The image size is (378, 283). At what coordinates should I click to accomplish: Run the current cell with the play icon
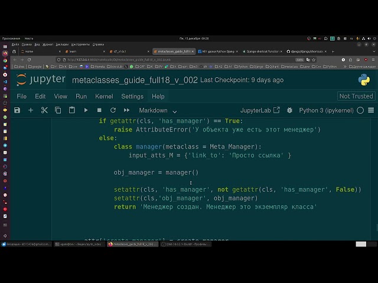click(x=86, y=110)
